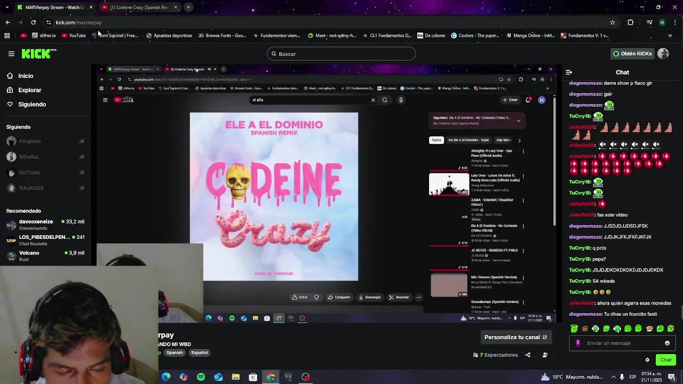Viewport: 683px width, 384px height.
Task: Open recommended channel Volcano
Action: point(45,256)
